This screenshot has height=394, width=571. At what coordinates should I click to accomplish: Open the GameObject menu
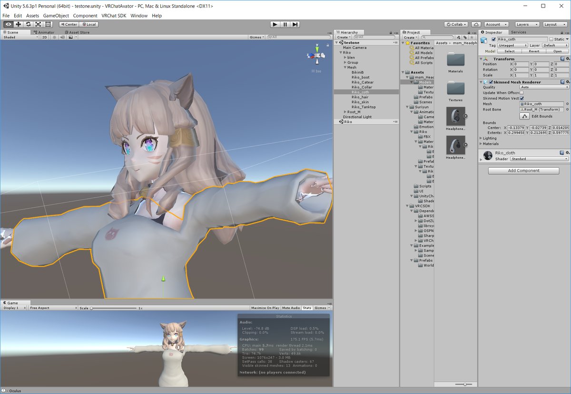pos(56,16)
